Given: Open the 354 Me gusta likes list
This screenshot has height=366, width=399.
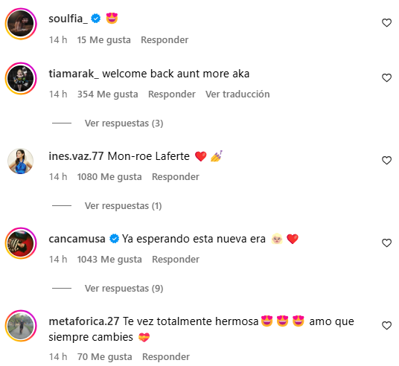Looking at the screenshot, I should 108,94.
